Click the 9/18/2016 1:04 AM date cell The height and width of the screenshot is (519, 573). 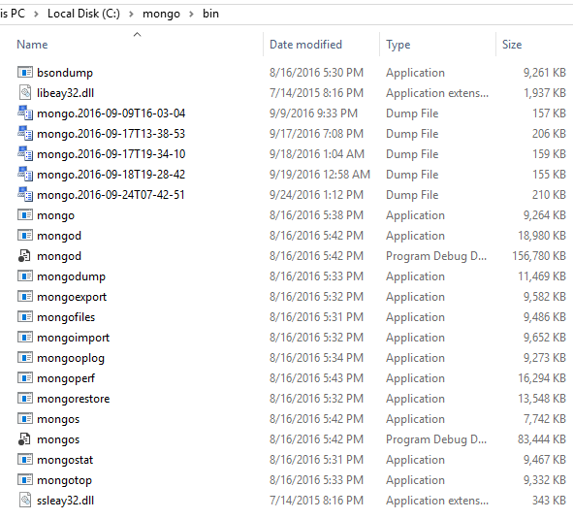click(x=317, y=154)
